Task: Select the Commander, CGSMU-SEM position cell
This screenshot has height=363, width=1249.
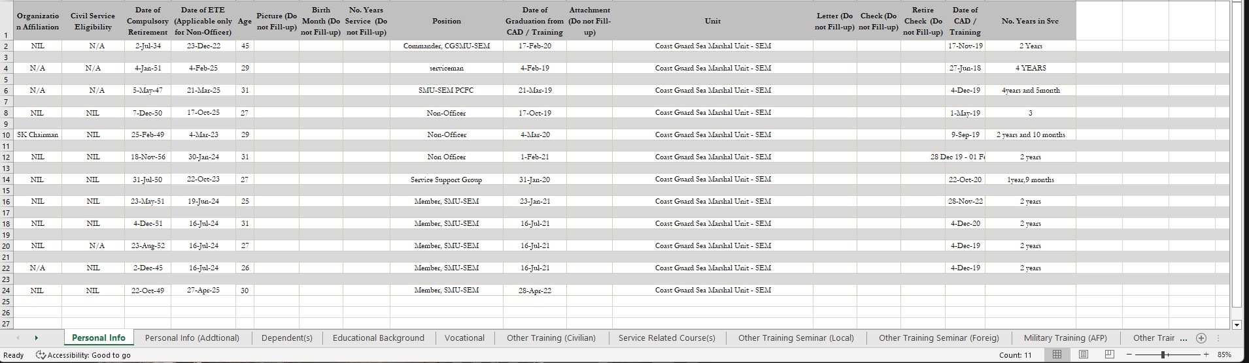Action: coord(447,46)
